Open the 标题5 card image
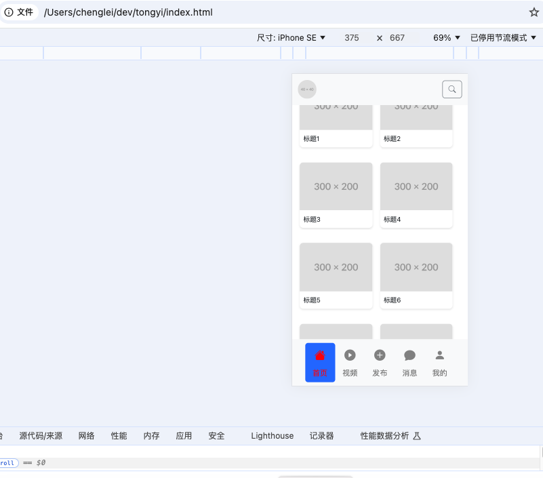Viewport: 543px width, 478px height. tap(336, 267)
